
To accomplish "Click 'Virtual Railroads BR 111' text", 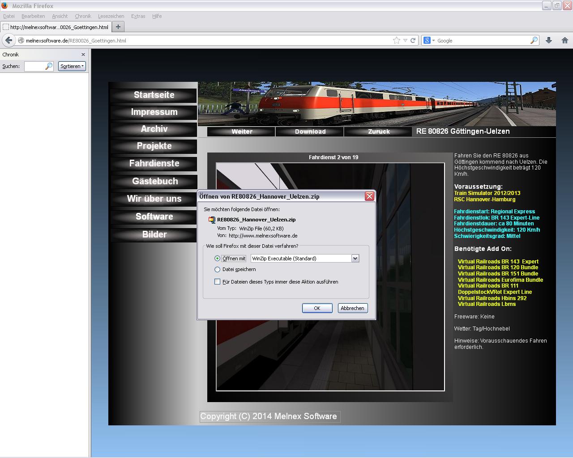I will 488,286.
